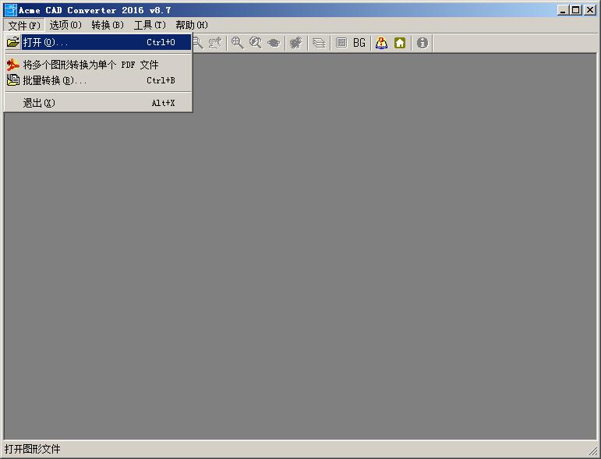
Task: Click the green home page icon
Action: pos(400,43)
